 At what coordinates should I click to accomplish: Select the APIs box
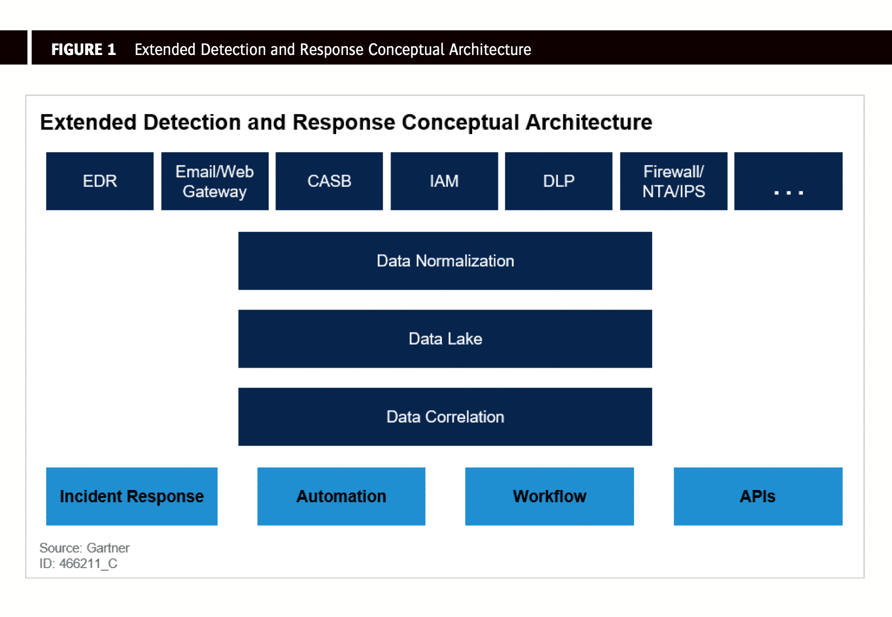(x=758, y=496)
